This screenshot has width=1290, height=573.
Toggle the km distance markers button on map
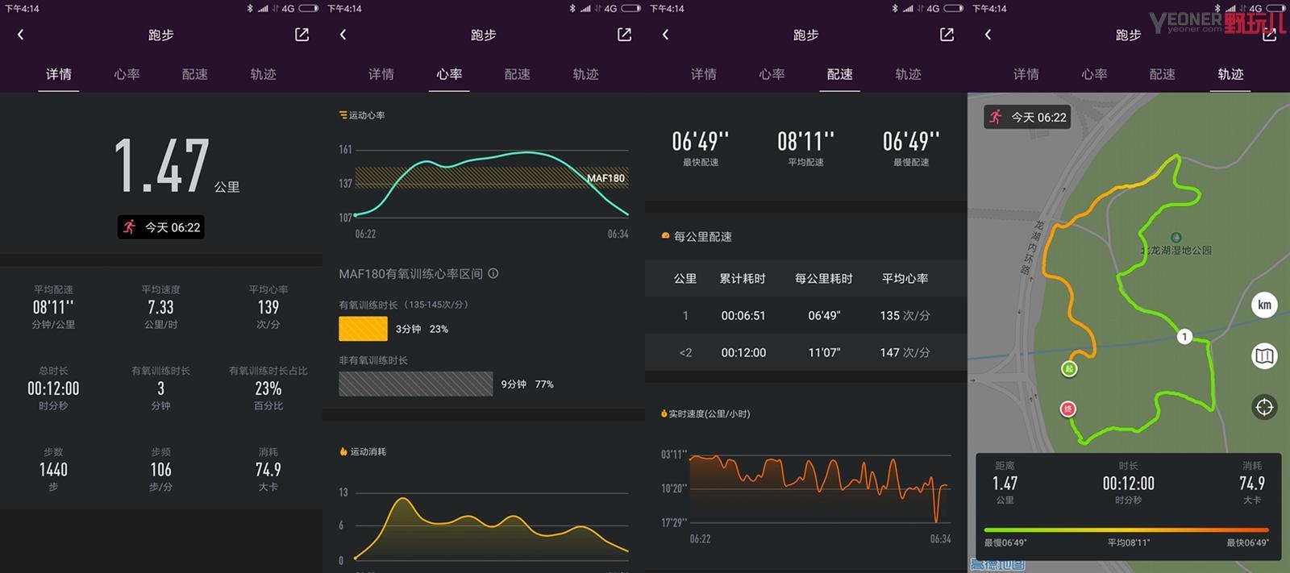pyautogui.click(x=1263, y=305)
